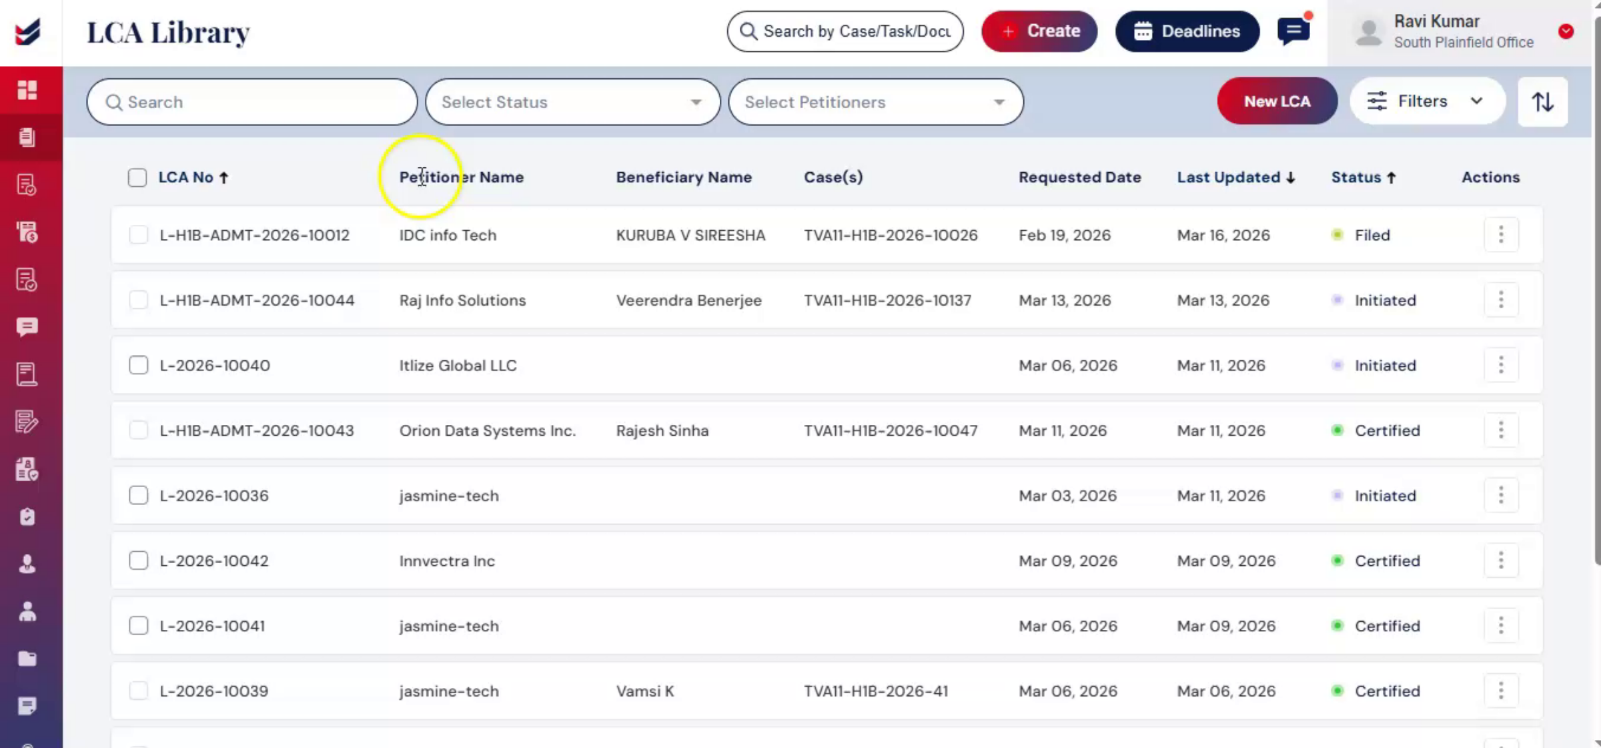Click beneficiary Veerendra Benerjee
This screenshot has width=1601, height=748.
pos(688,300)
